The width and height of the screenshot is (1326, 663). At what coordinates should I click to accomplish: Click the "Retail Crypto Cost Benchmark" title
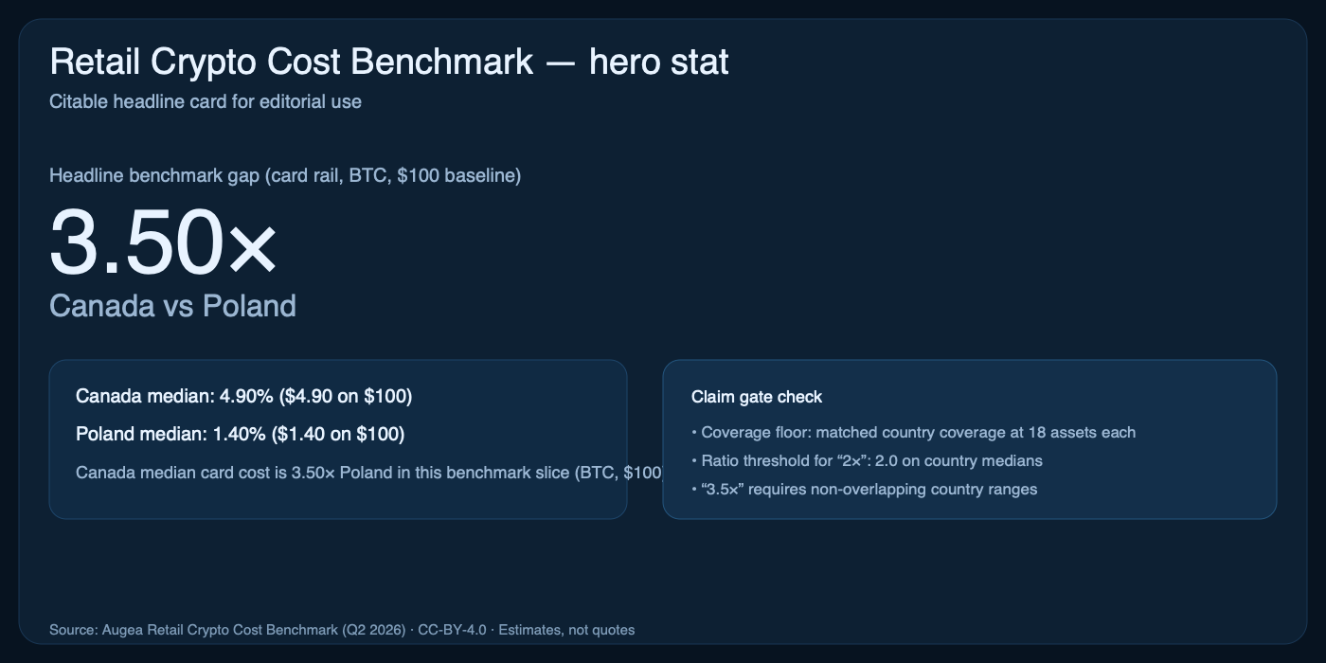coord(291,63)
